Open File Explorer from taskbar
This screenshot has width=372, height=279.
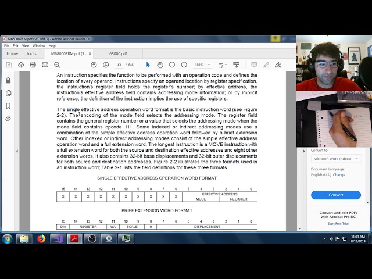24,239
